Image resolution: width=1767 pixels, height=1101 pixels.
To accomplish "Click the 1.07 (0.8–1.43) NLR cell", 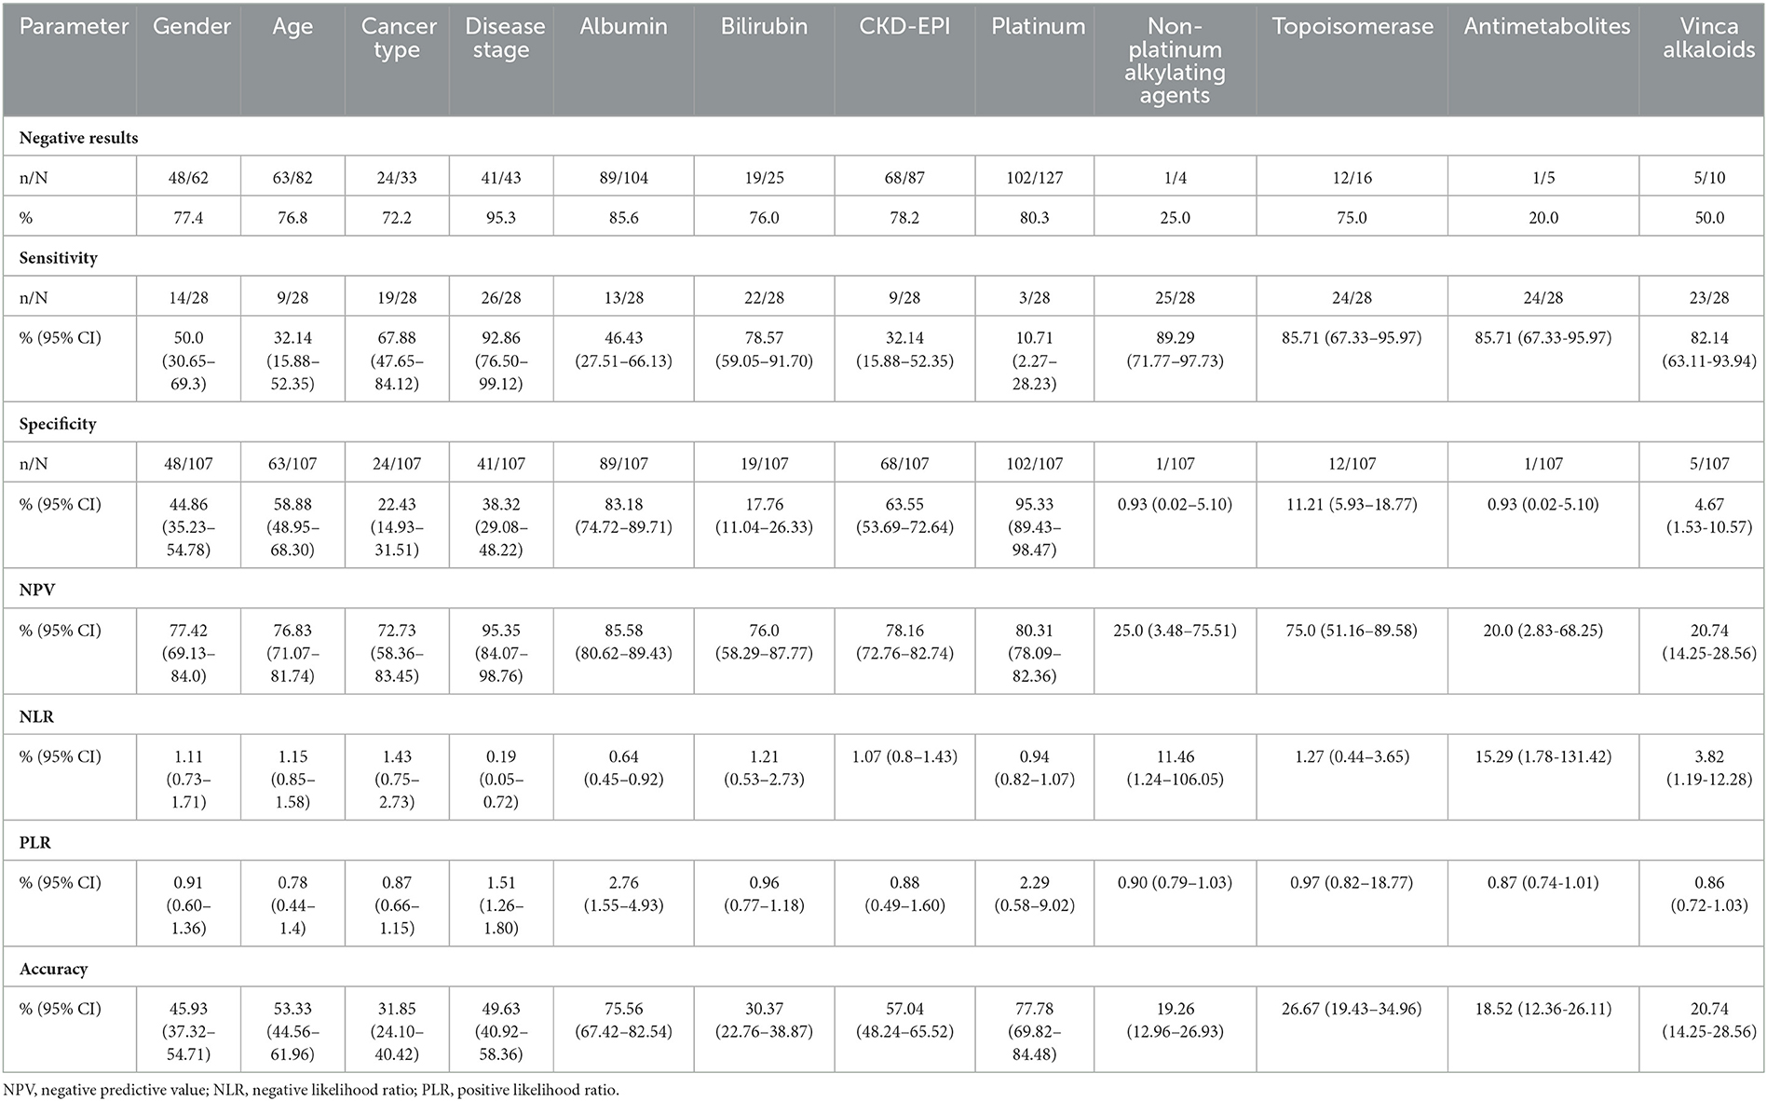I will (x=904, y=778).
